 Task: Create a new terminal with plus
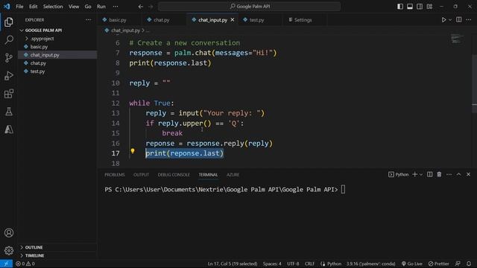(414, 174)
